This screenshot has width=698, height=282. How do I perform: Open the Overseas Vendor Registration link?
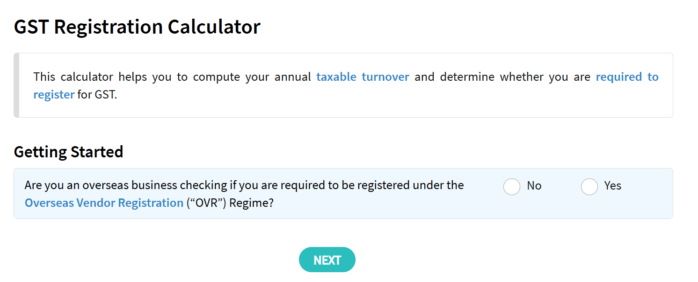coord(104,203)
